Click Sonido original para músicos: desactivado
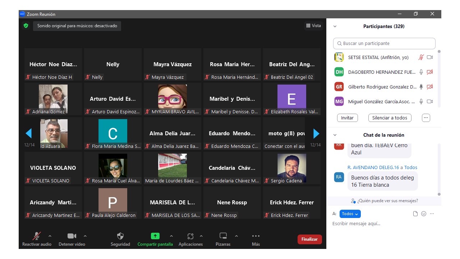This screenshot has height=259, width=460. pyautogui.click(x=77, y=26)
